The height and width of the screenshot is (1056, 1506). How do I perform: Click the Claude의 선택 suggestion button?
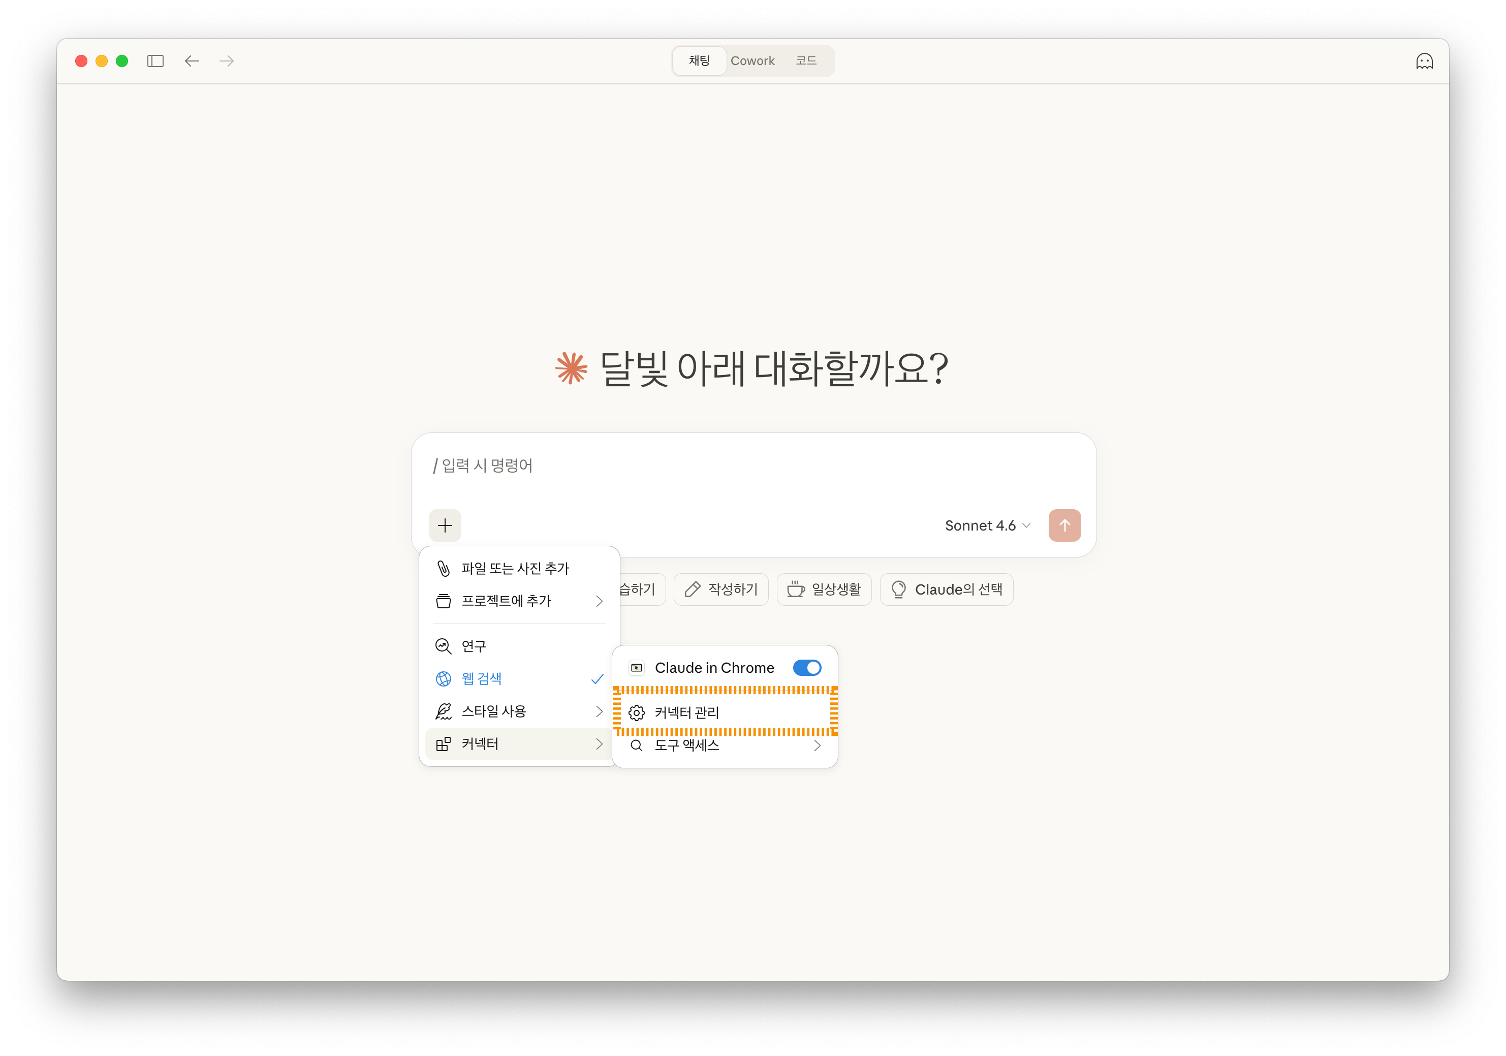click(947, 589)
